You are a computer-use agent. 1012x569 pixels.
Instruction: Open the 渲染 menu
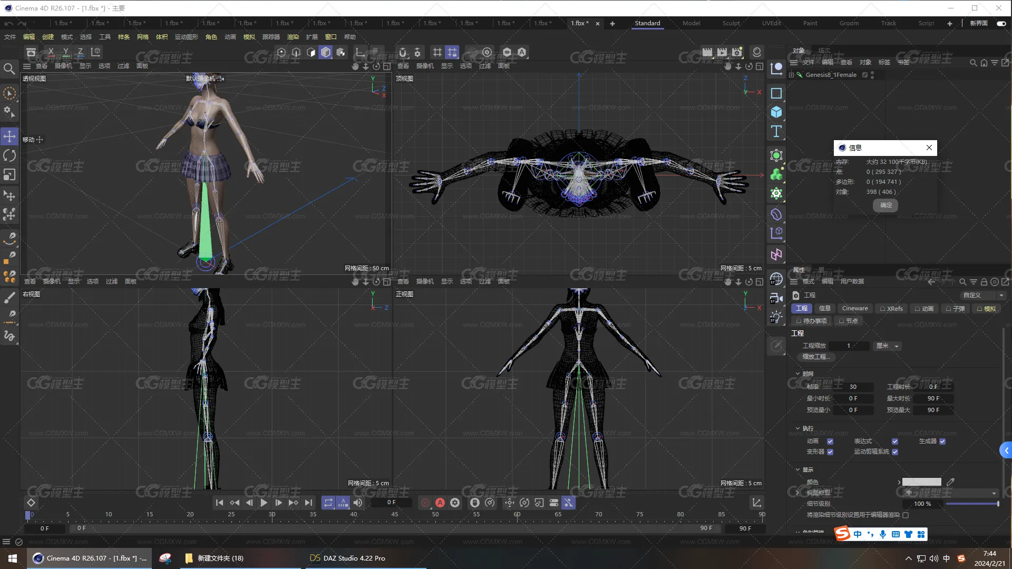click(x=293, y=37)
